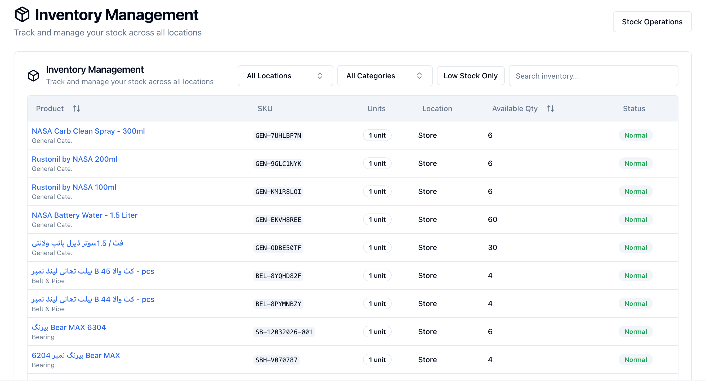The image size is (706, 381).
Task: Click the box icon beside main Inventory Management title
Action: [x=22, y=14]
